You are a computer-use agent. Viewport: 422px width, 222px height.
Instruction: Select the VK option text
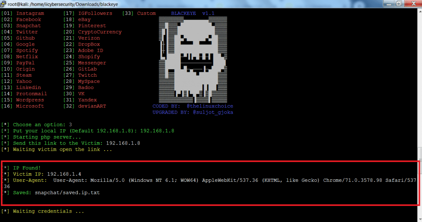81,93
